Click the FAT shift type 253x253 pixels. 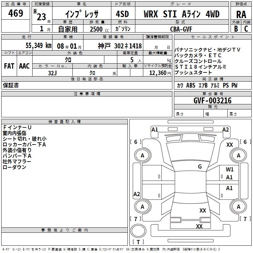coord(9,66)
